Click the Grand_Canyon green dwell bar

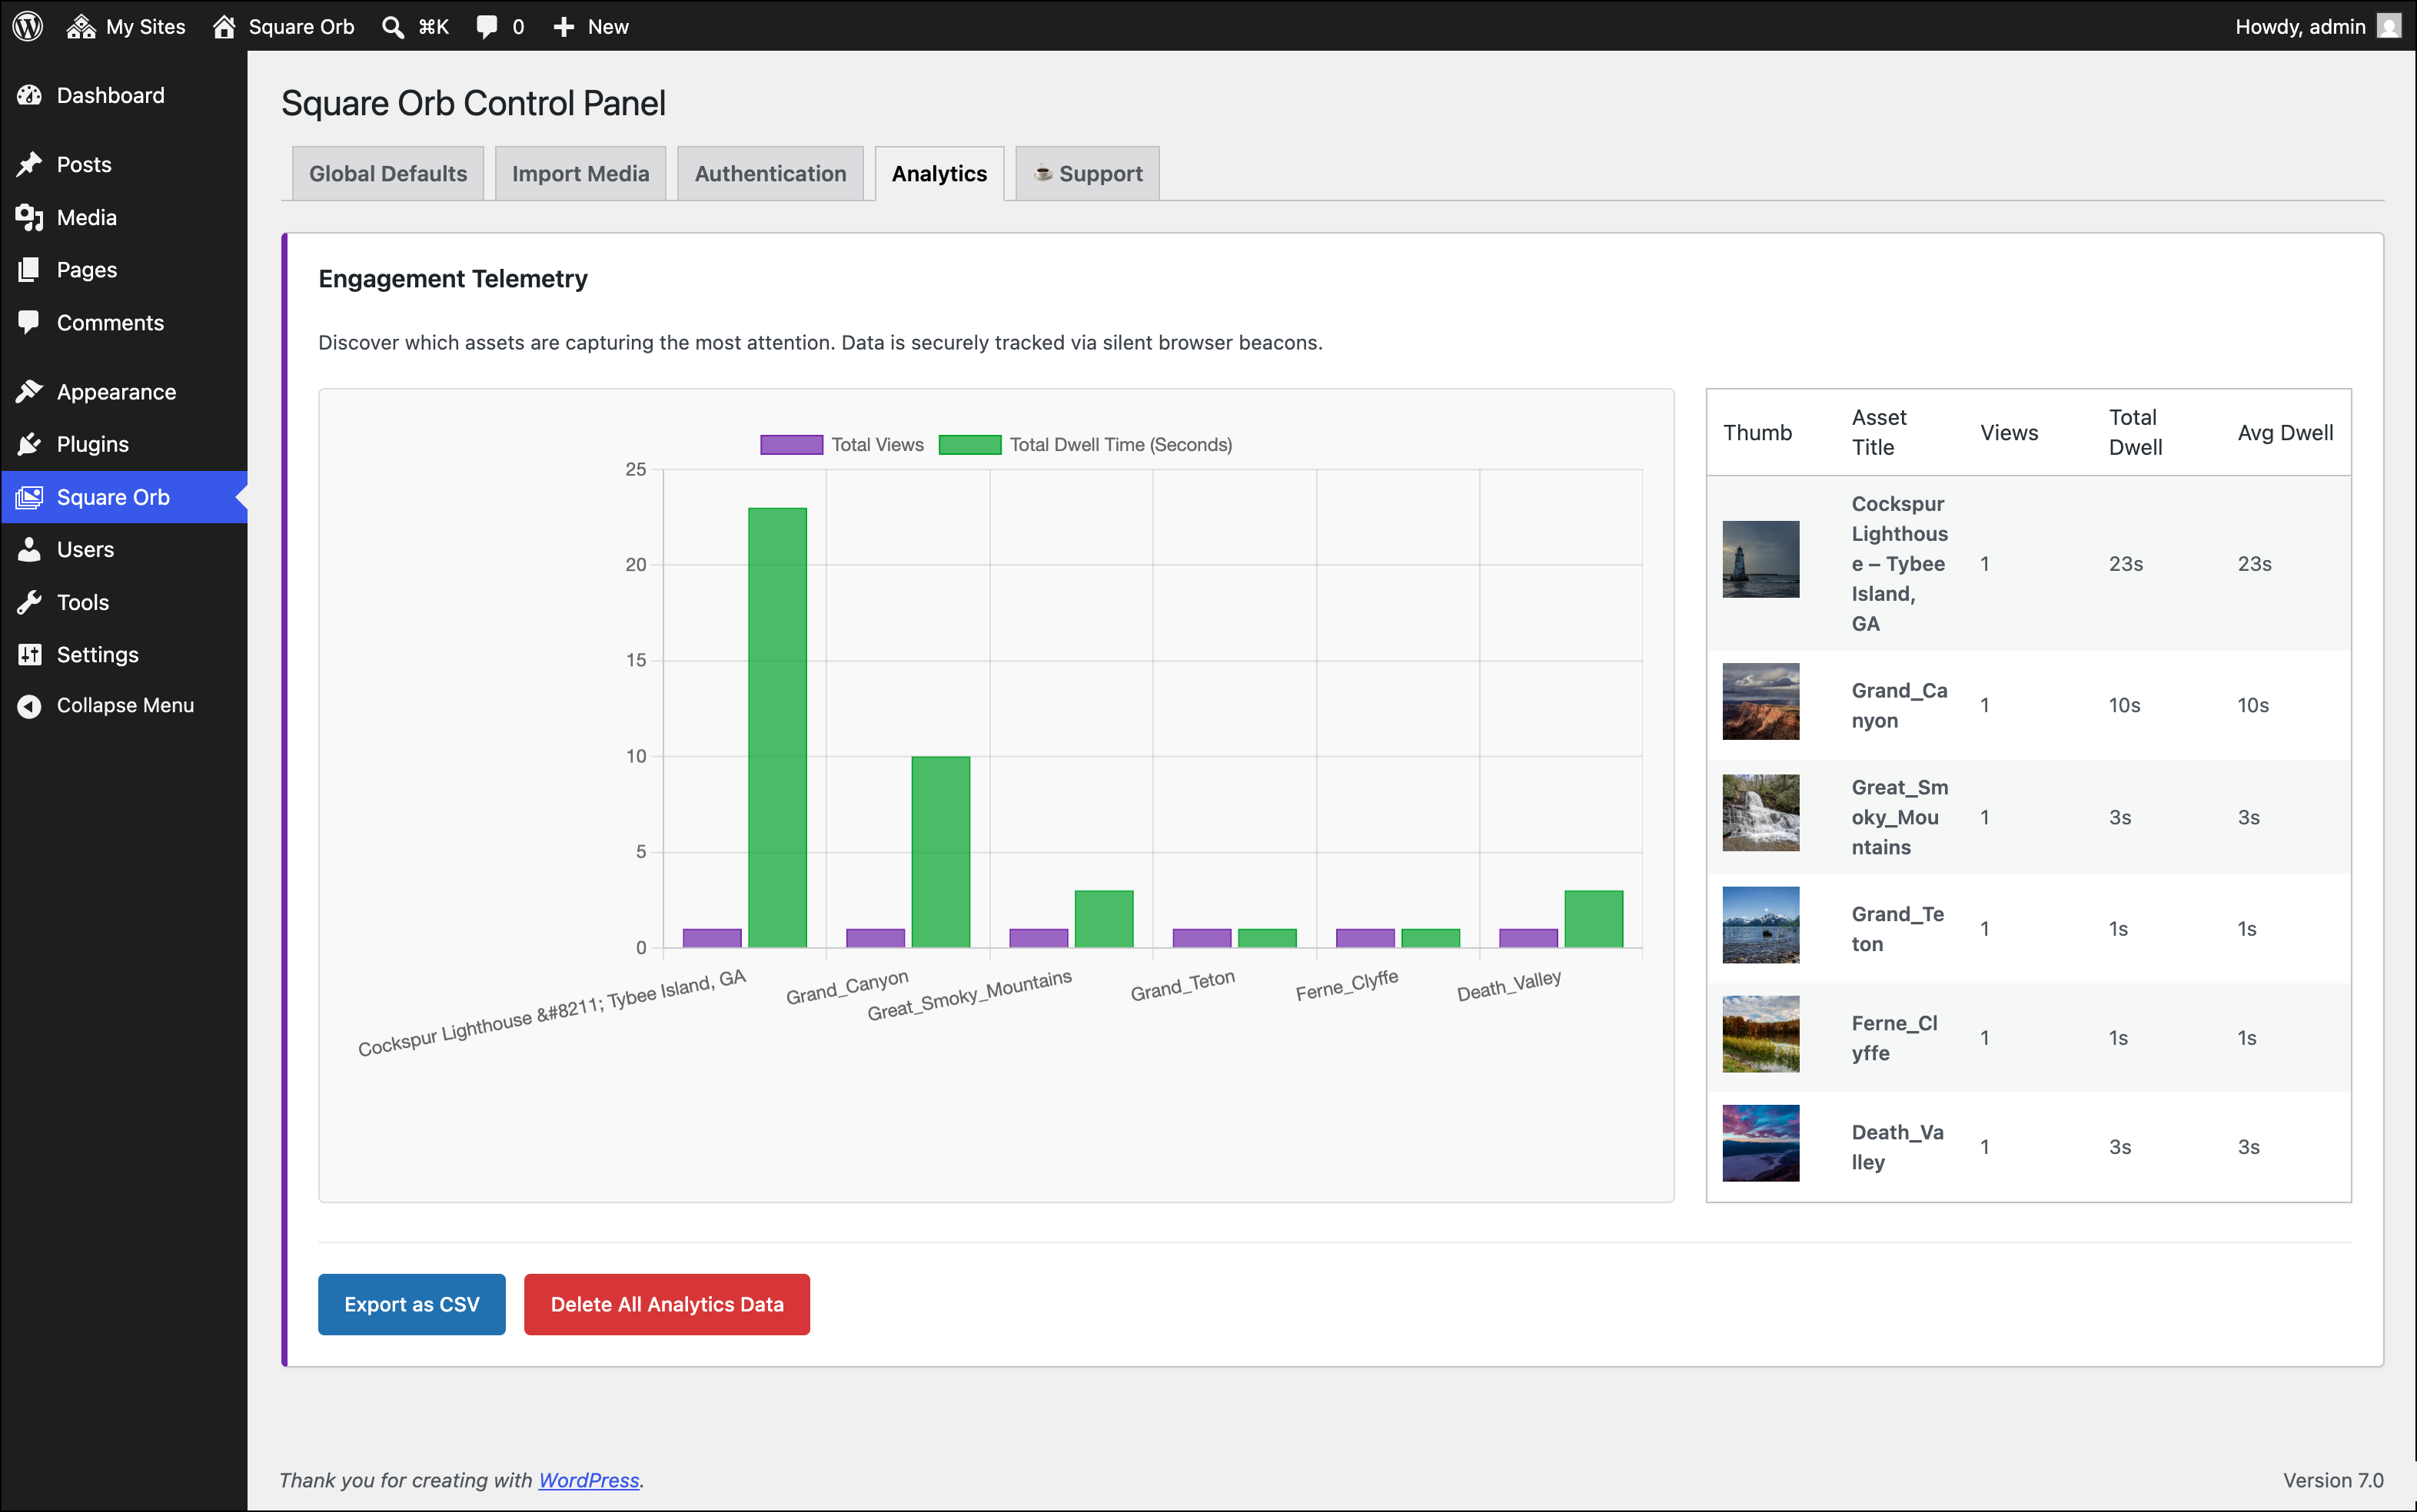(940, 852)
